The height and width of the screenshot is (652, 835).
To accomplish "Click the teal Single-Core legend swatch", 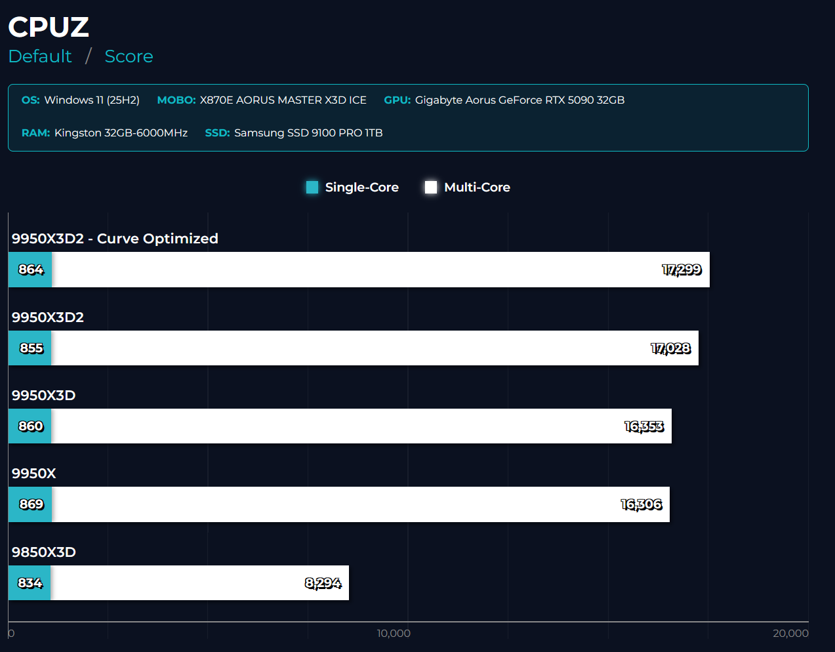I will pos(312,188).
